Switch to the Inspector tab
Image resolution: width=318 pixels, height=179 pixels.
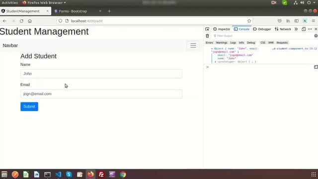click(x=222, y=29)
